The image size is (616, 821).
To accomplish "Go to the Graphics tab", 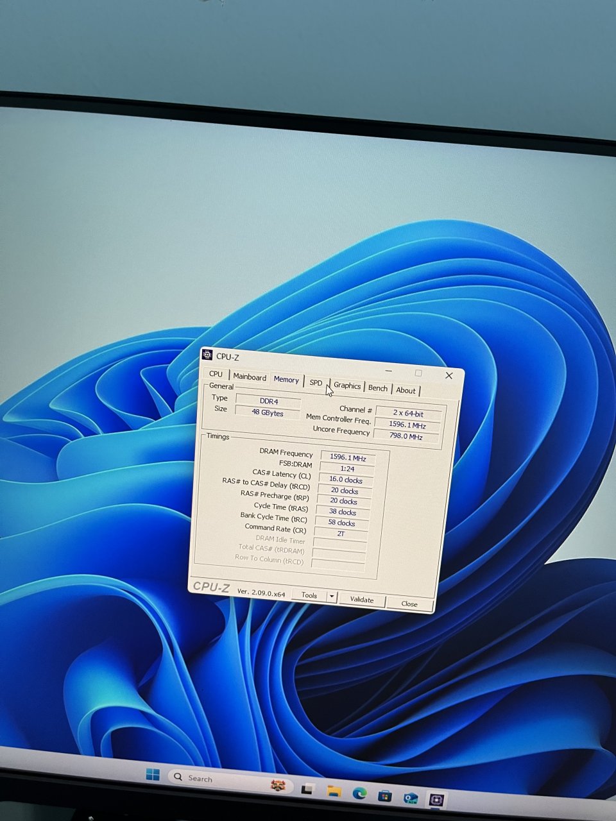I will coord(347,385).
